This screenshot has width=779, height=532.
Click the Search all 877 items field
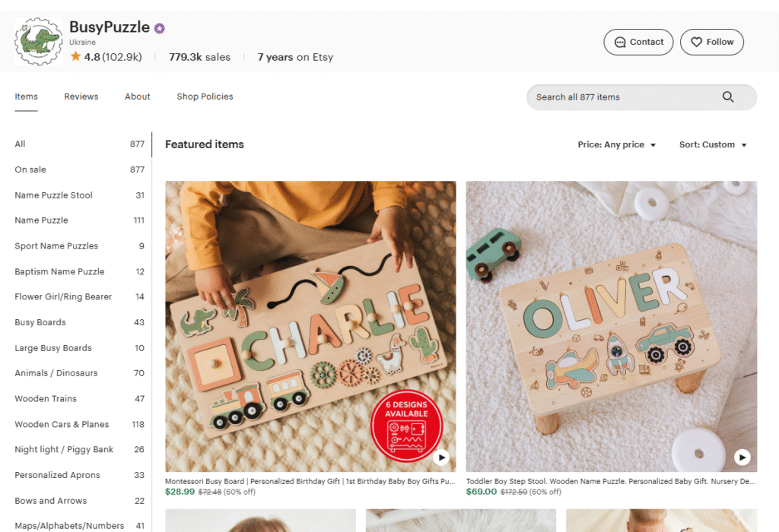pyautogui.click(x=641, y=97)
